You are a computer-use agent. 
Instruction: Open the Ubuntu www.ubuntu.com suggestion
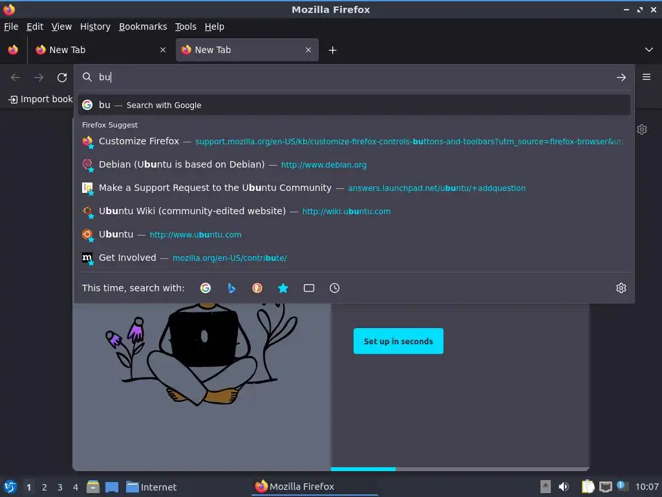point(354,234)
